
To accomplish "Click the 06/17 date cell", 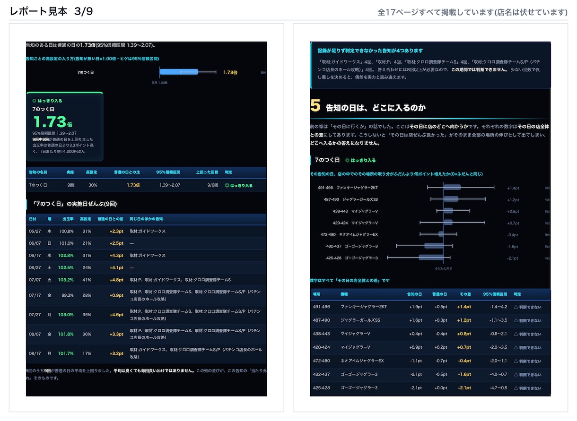I will click(x=35, y=256).
